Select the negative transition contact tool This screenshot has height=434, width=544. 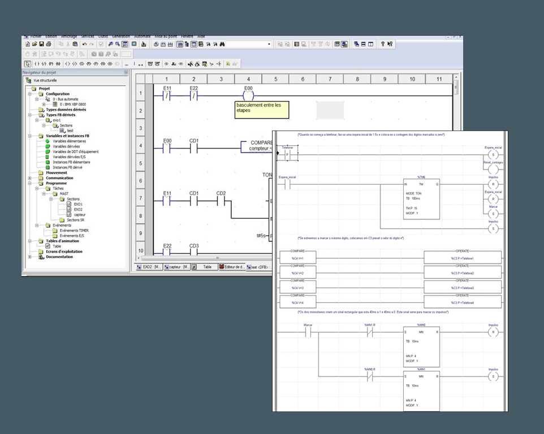(58, 64)
